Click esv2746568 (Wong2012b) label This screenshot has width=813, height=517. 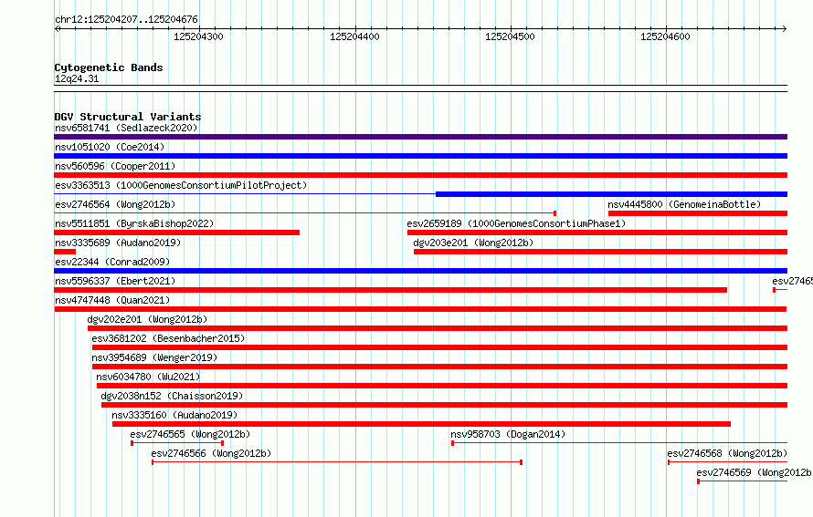(x=727, y=453)
